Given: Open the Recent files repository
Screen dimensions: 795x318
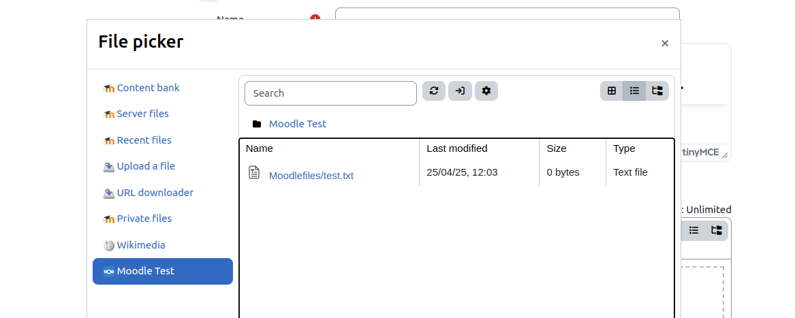Looking at the screenshot, I should [x=144, y=140].
